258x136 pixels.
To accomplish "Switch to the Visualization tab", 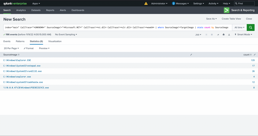I will (55, 41).
